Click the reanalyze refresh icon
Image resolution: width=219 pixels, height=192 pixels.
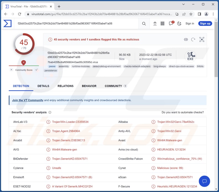click(x=193, y=40)
